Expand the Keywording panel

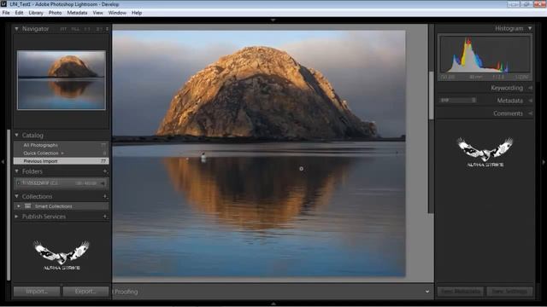tap(530, 88)
